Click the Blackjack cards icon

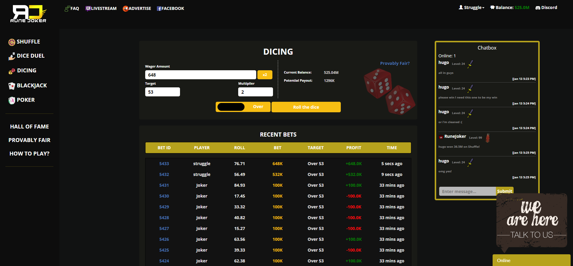[12, 86]
